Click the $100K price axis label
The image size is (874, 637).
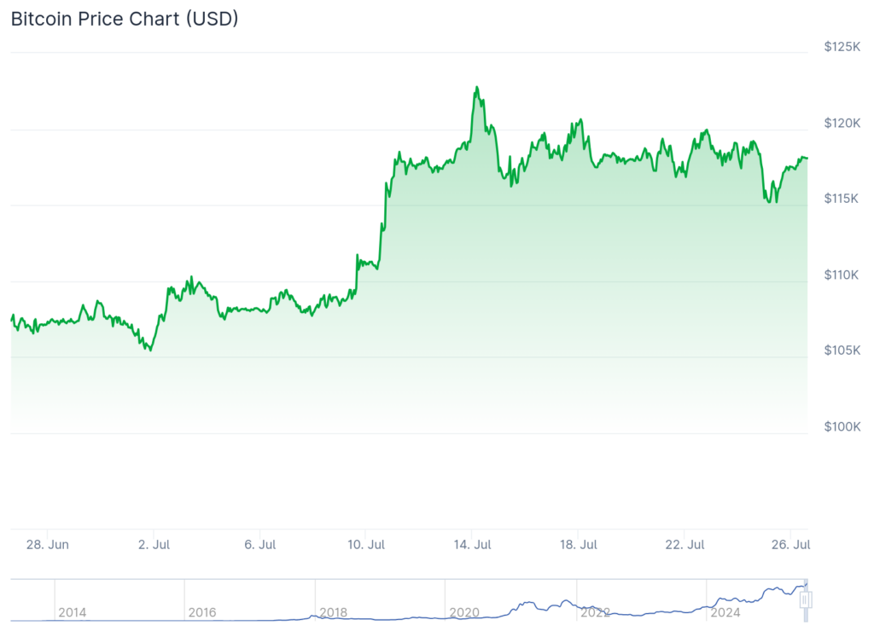[x=842, y=426]
